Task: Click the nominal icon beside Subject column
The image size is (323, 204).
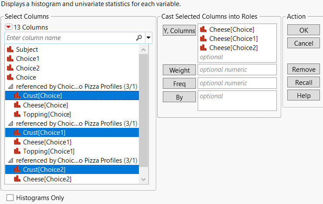Action: (10, 50)
